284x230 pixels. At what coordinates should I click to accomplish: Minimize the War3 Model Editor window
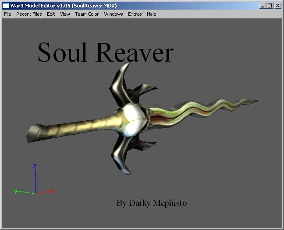point(263,6)
